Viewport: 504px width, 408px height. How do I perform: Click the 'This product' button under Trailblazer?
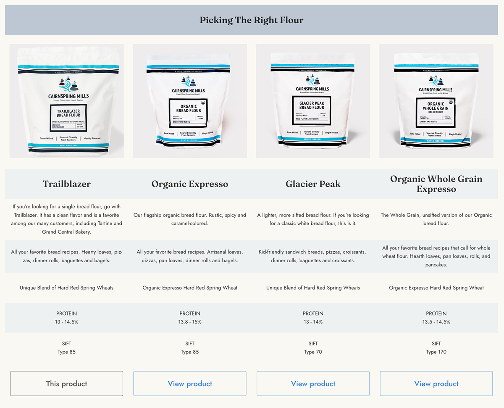[x=67, y=384]
